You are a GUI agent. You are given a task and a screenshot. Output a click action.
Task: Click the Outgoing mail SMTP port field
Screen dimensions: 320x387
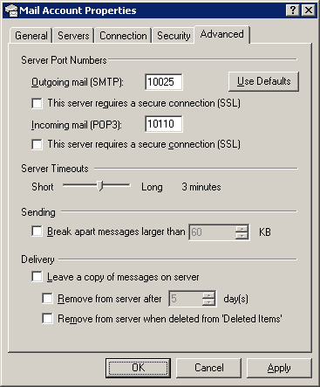point(164,82)
